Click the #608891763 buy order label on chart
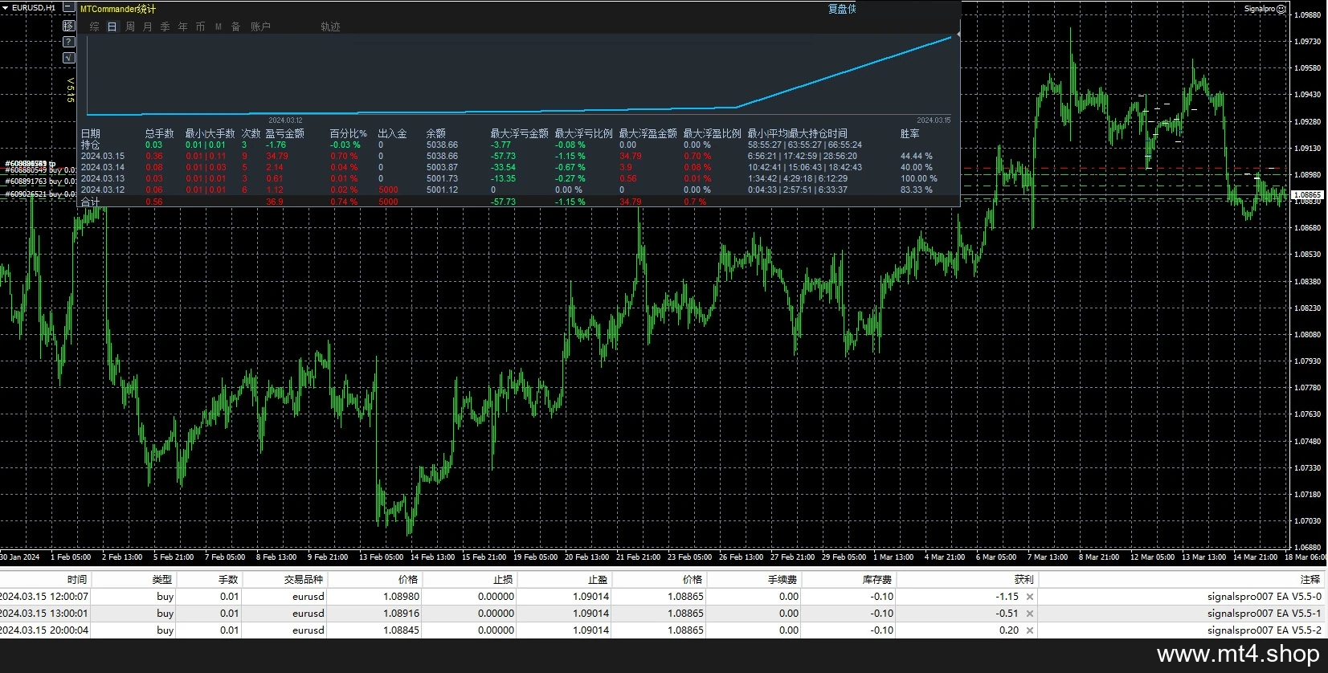The width and height of the screenshot is (1328, 673). pyautogui.click(x=40, y=182)
